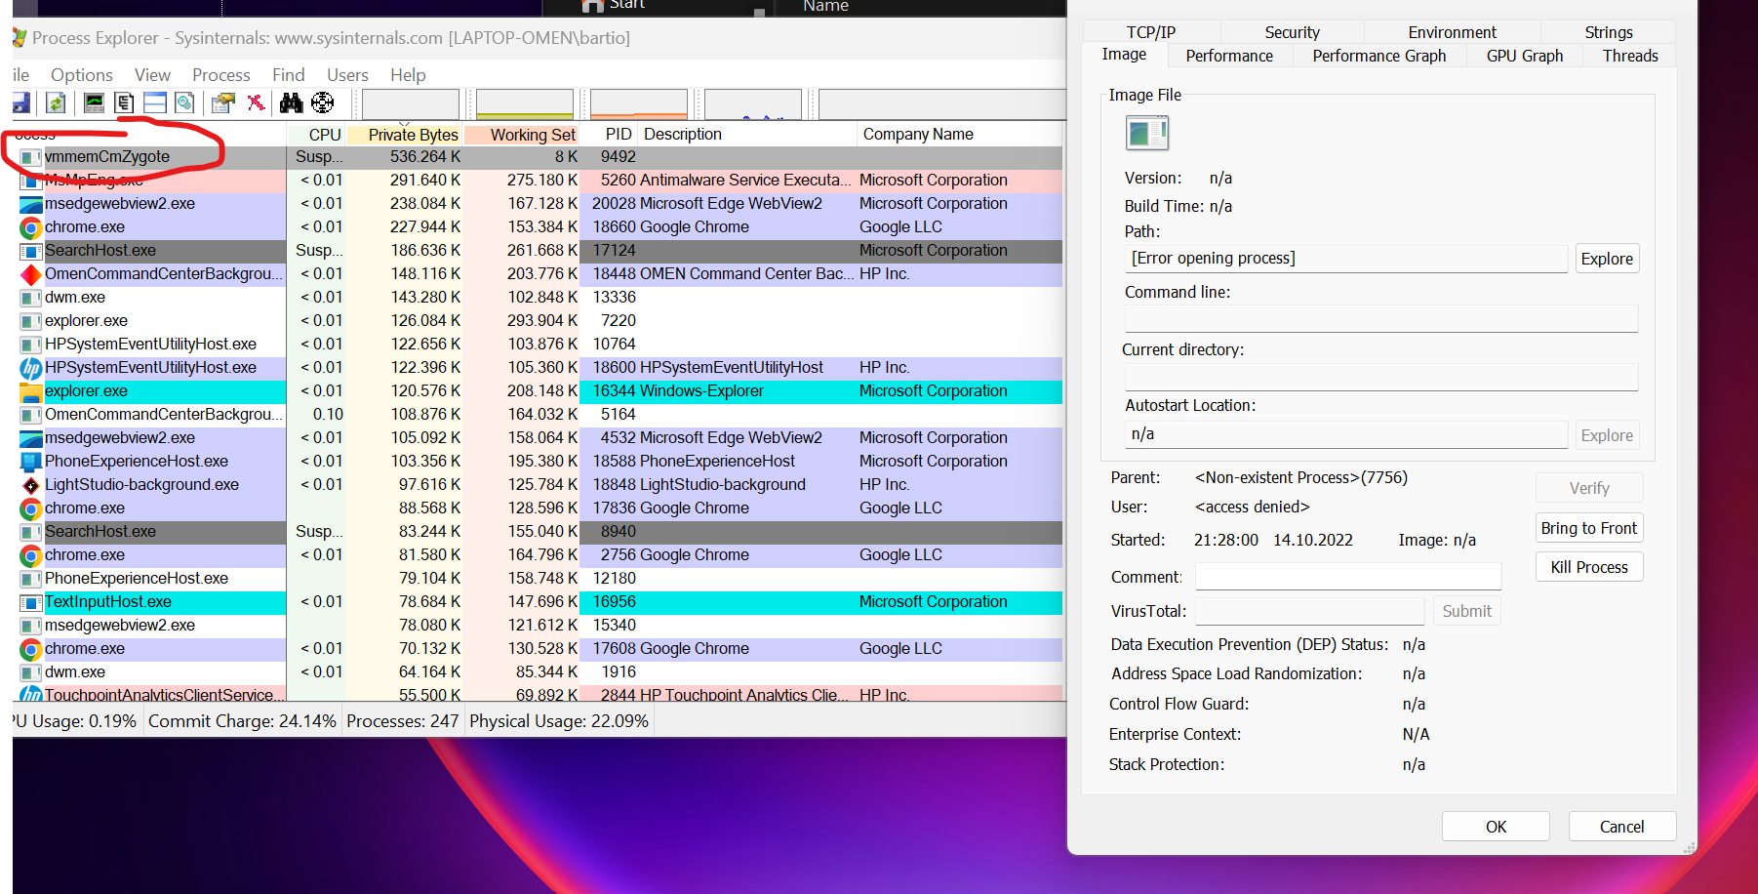
Task: Toggle the Show Lower Pane toolbar icon
Action: (x=154, y=102)
